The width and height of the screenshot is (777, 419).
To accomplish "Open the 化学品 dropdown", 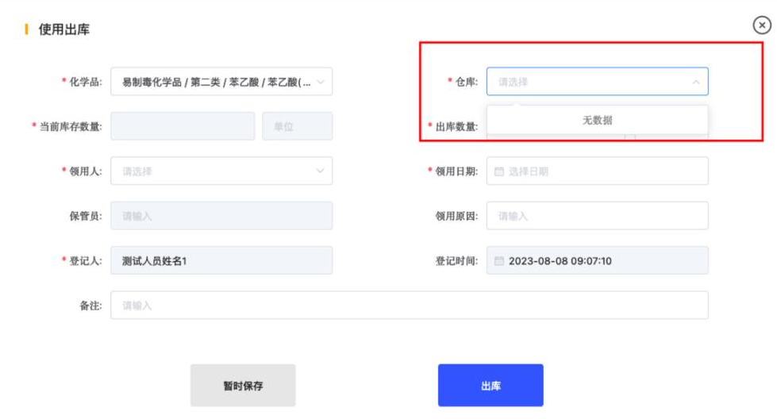I will click(x=214, y=82).
